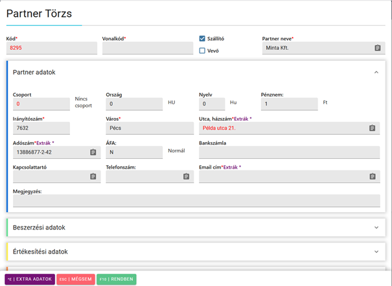
Task: Enable the Vevő checkbox
Action: coord(202,51)
